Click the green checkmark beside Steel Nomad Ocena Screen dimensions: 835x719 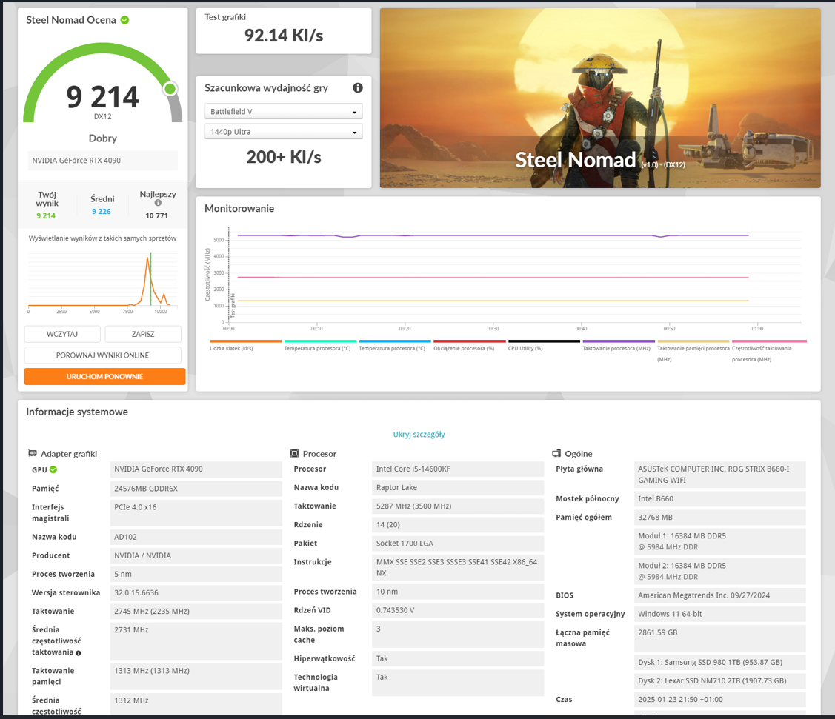pyautogui.click(x=124, y=20)
